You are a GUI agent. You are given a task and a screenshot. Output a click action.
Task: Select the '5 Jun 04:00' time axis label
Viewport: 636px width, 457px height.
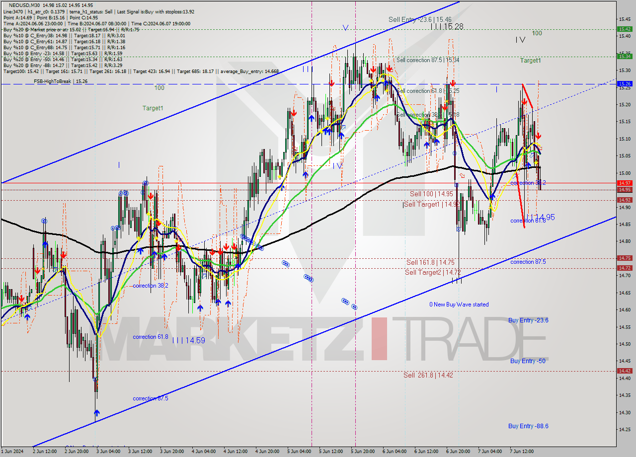(x=300, y=452)
